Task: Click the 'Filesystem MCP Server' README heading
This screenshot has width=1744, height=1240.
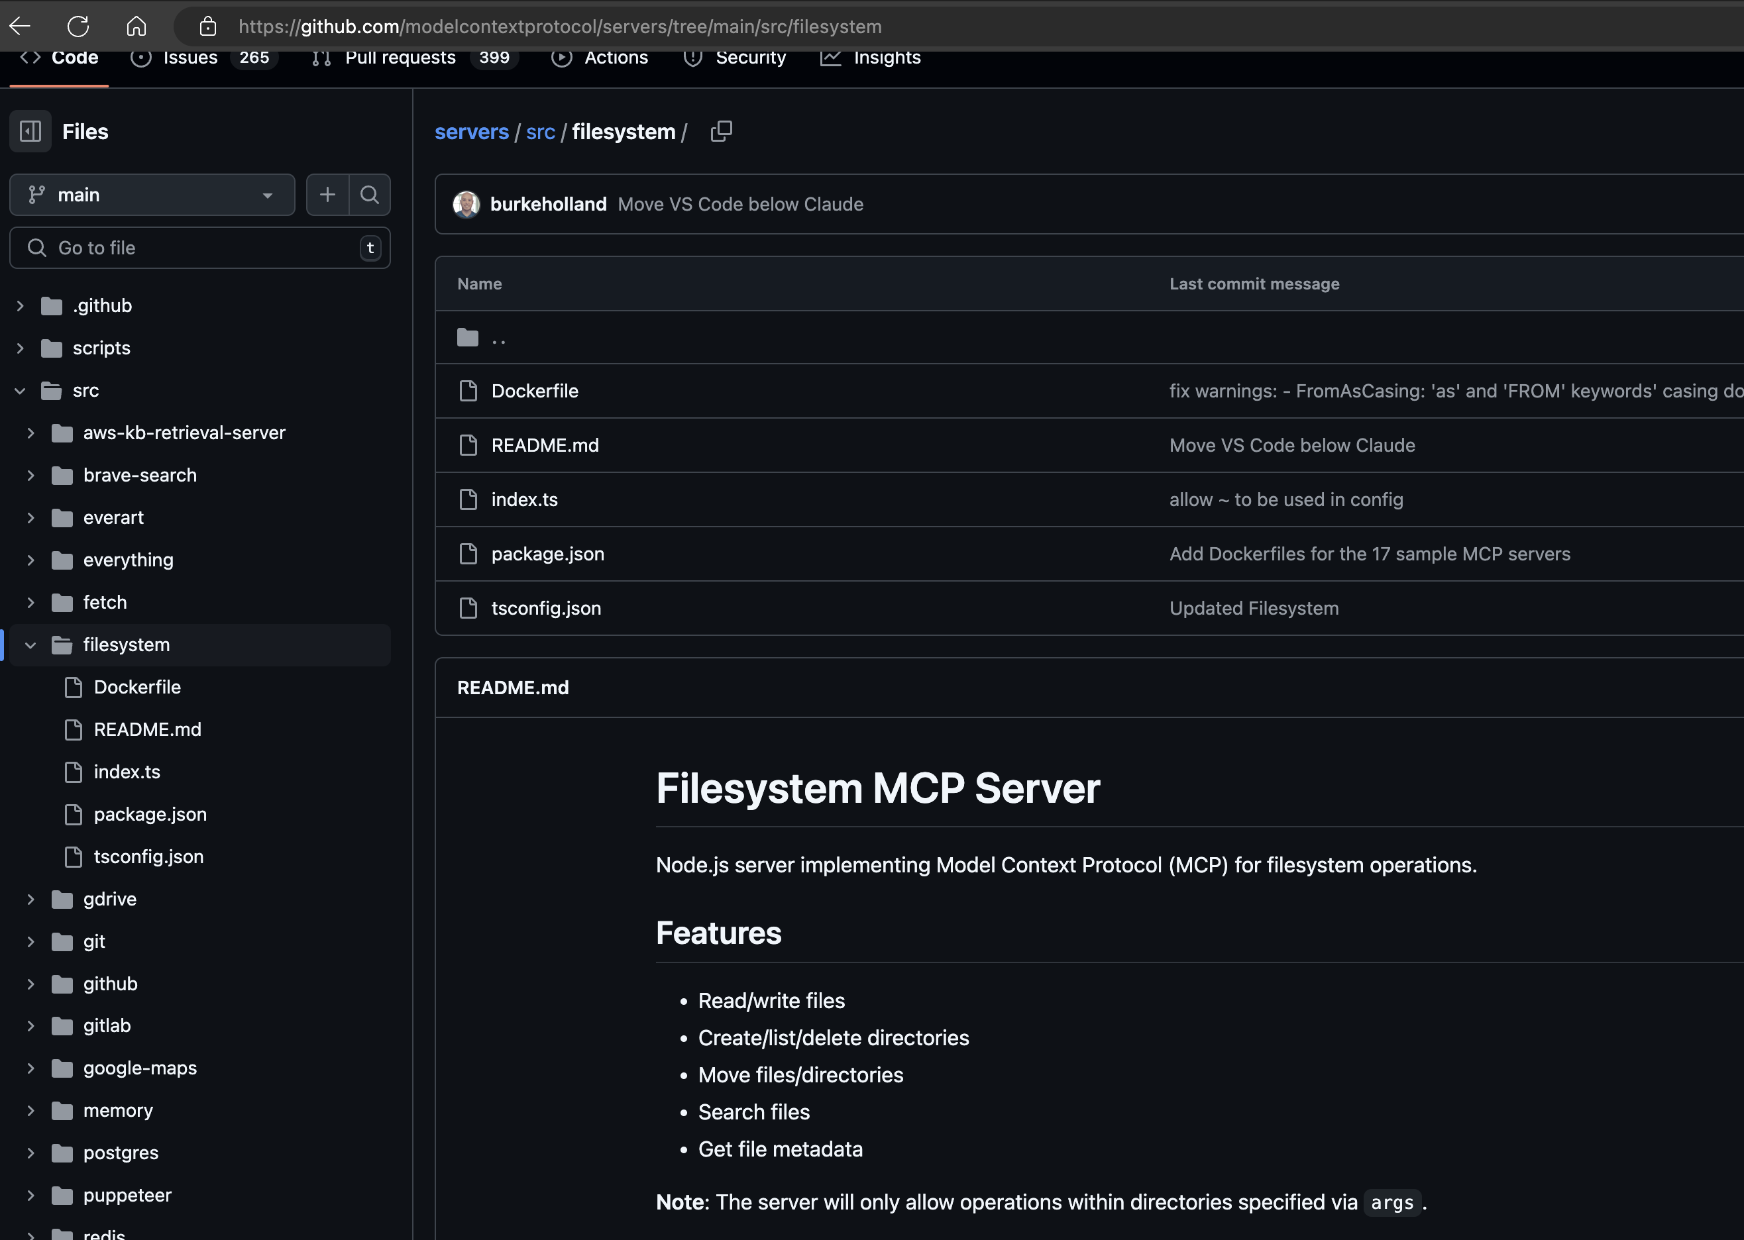Action: click(877, 788)
